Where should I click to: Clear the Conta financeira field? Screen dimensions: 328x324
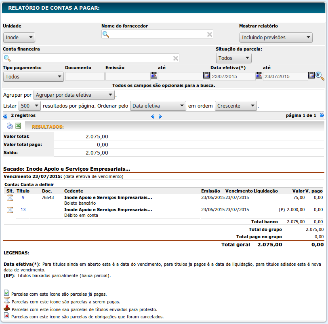pyautogui.click(x=176, y=58)
